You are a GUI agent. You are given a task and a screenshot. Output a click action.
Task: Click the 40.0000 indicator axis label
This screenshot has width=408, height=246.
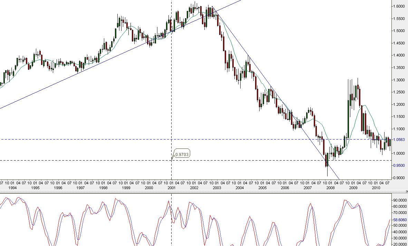tap(399, 232)
